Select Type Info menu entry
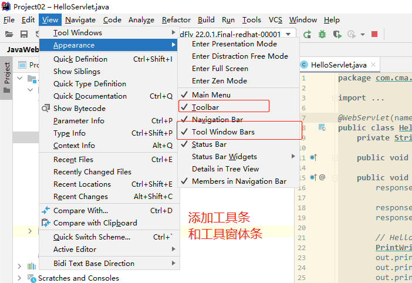 coord(109,133)
